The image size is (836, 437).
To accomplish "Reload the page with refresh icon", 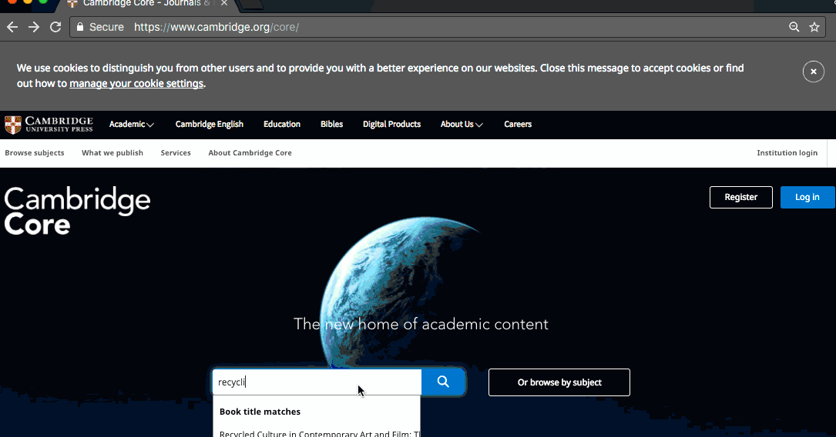I will 55,27.
